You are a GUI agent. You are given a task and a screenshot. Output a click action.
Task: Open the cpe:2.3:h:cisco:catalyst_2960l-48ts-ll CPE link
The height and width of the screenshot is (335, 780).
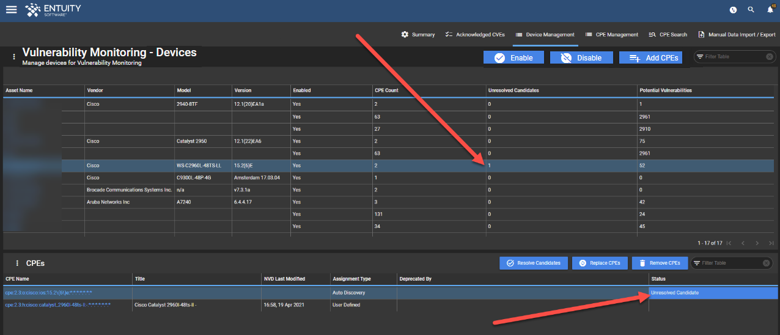(57, 305)
